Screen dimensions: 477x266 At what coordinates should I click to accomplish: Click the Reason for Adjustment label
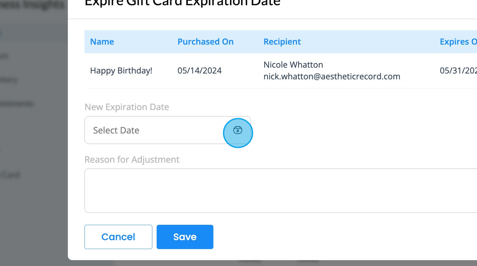(x=132, y=159)
